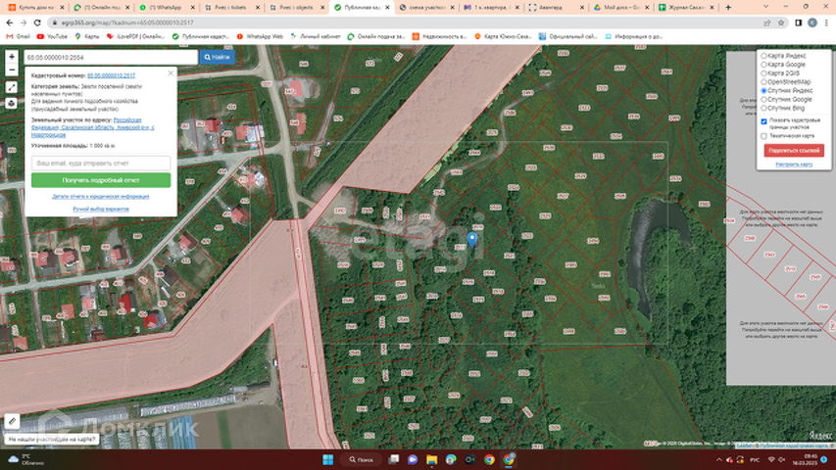Screen dimensions: 836x470
Task: Expand the tab search dropdown arrow
Action: [x=768, y=7]
